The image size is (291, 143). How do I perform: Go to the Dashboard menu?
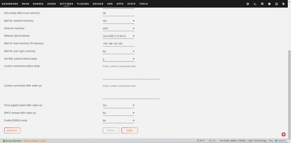10,4
